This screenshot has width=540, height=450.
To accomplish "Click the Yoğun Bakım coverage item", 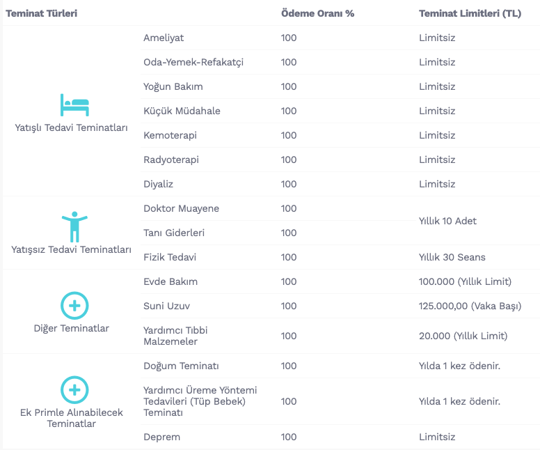I will [x=173, y=86].
